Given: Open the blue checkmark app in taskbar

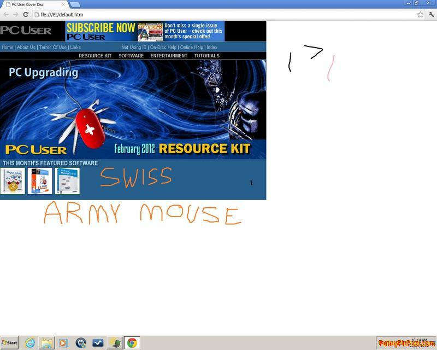Looking at the screenshot, I should tap(98, 343).
